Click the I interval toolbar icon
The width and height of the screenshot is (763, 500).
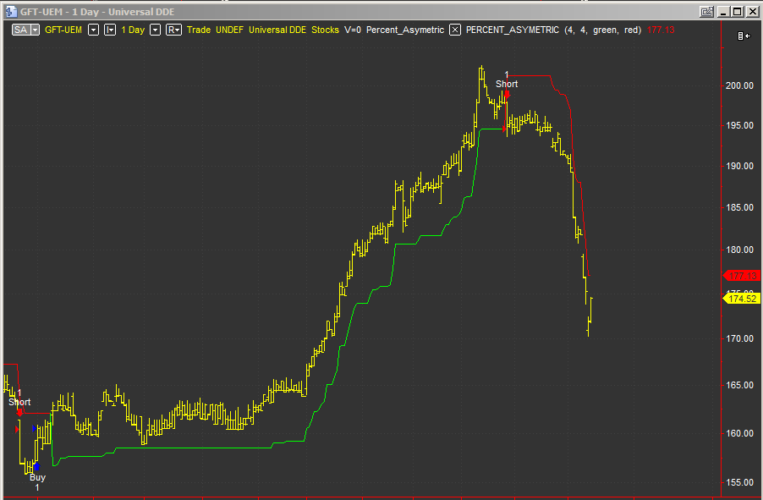108,29
